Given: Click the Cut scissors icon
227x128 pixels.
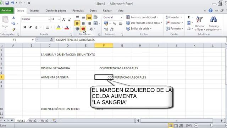Looking at the screenshot, I should click(13, 18).
